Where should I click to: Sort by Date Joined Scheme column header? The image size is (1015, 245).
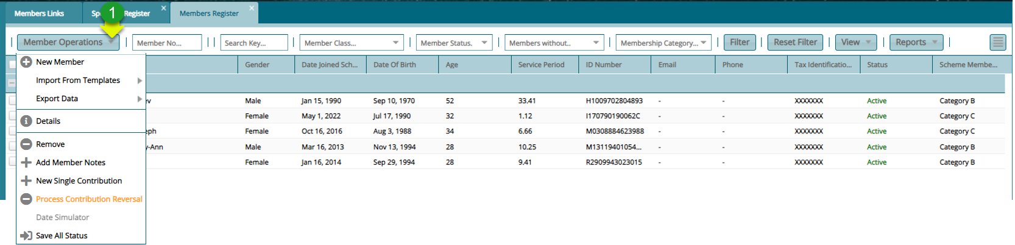[330, 65]
